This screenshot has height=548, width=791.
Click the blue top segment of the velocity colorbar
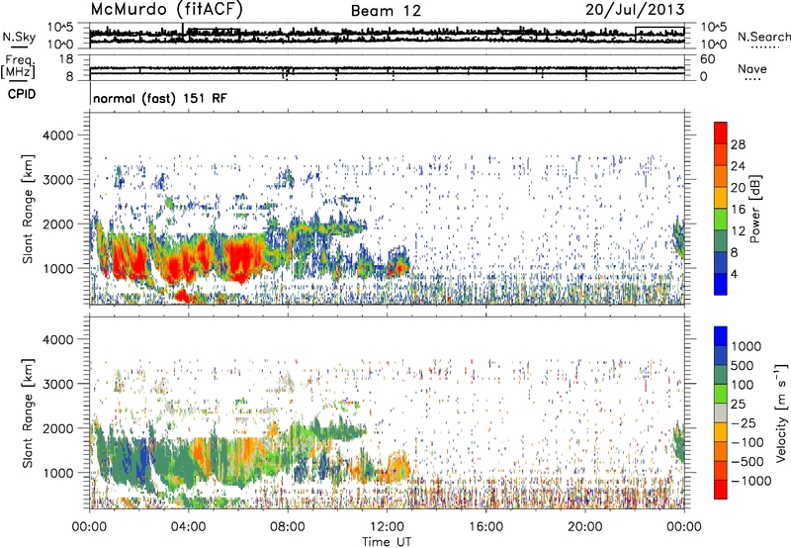721,335
